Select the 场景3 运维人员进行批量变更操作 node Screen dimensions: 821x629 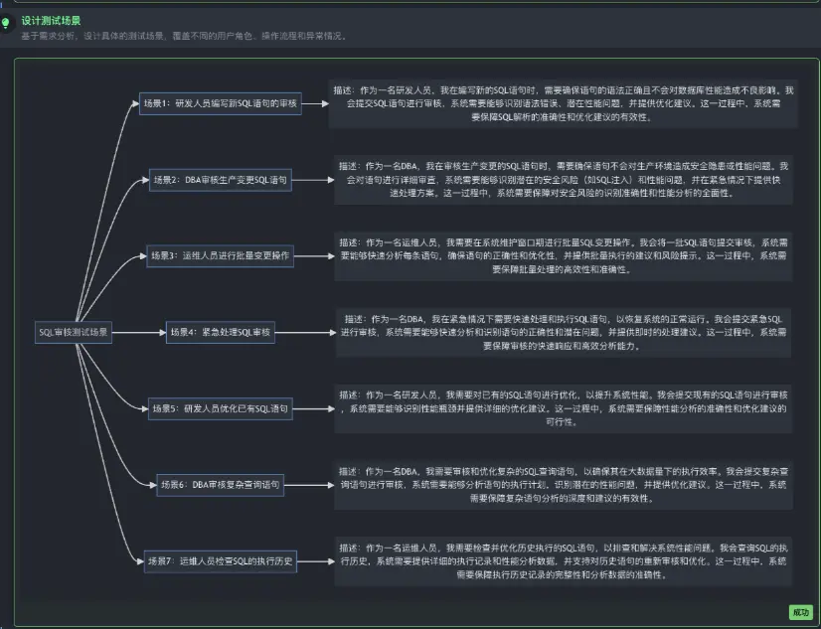(221, 256)
